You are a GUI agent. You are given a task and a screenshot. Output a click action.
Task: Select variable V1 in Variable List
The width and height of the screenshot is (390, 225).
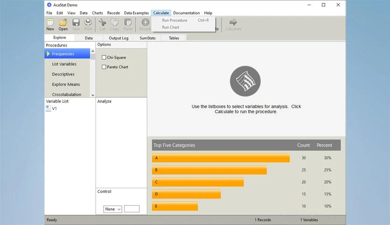click(x=54, y=108)
